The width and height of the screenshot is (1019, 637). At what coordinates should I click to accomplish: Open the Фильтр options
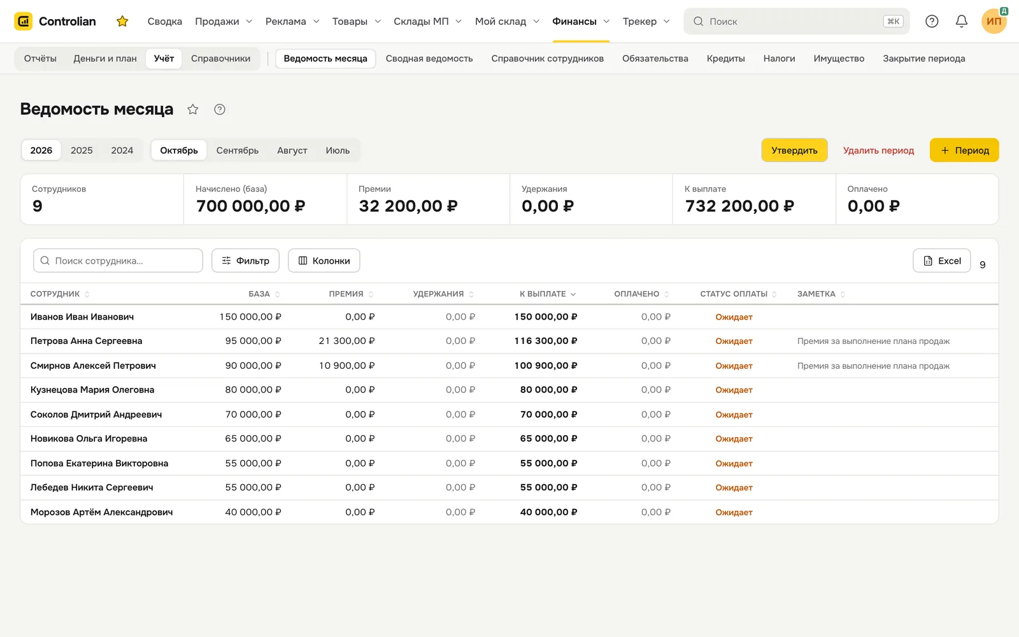(x=245, y=261)
